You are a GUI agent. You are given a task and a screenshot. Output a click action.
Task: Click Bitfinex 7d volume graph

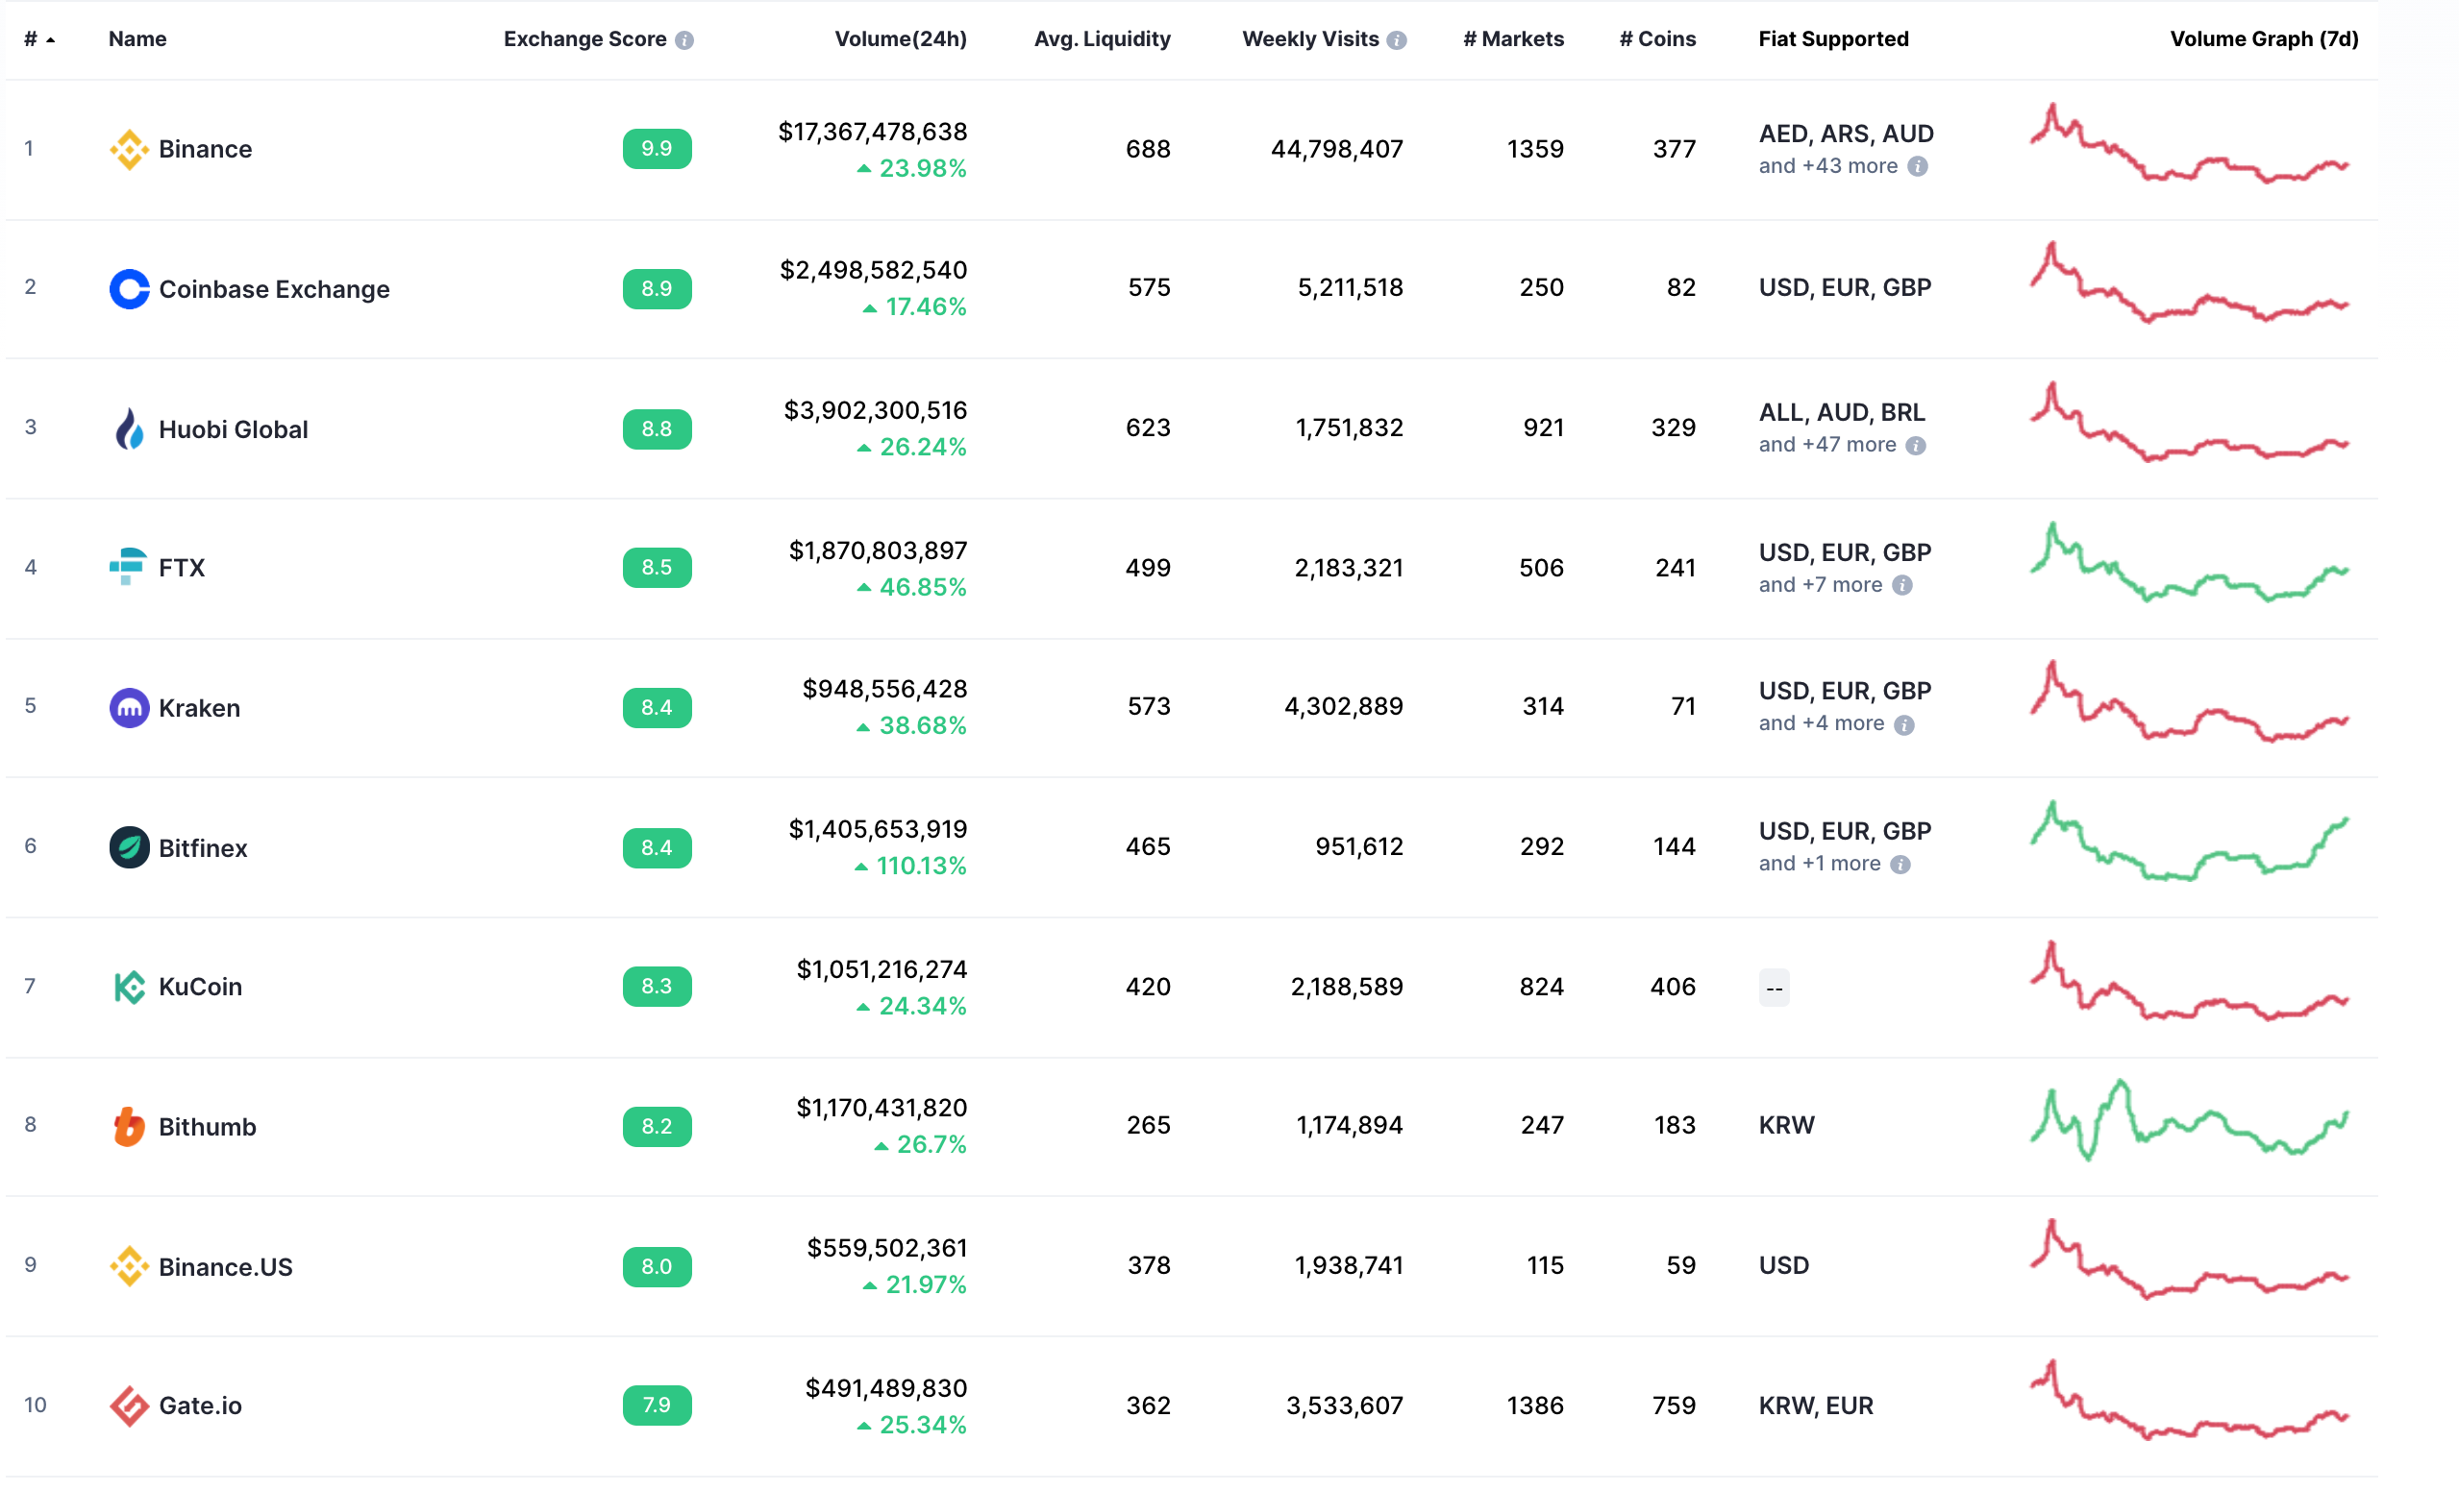pos(2190,841)
